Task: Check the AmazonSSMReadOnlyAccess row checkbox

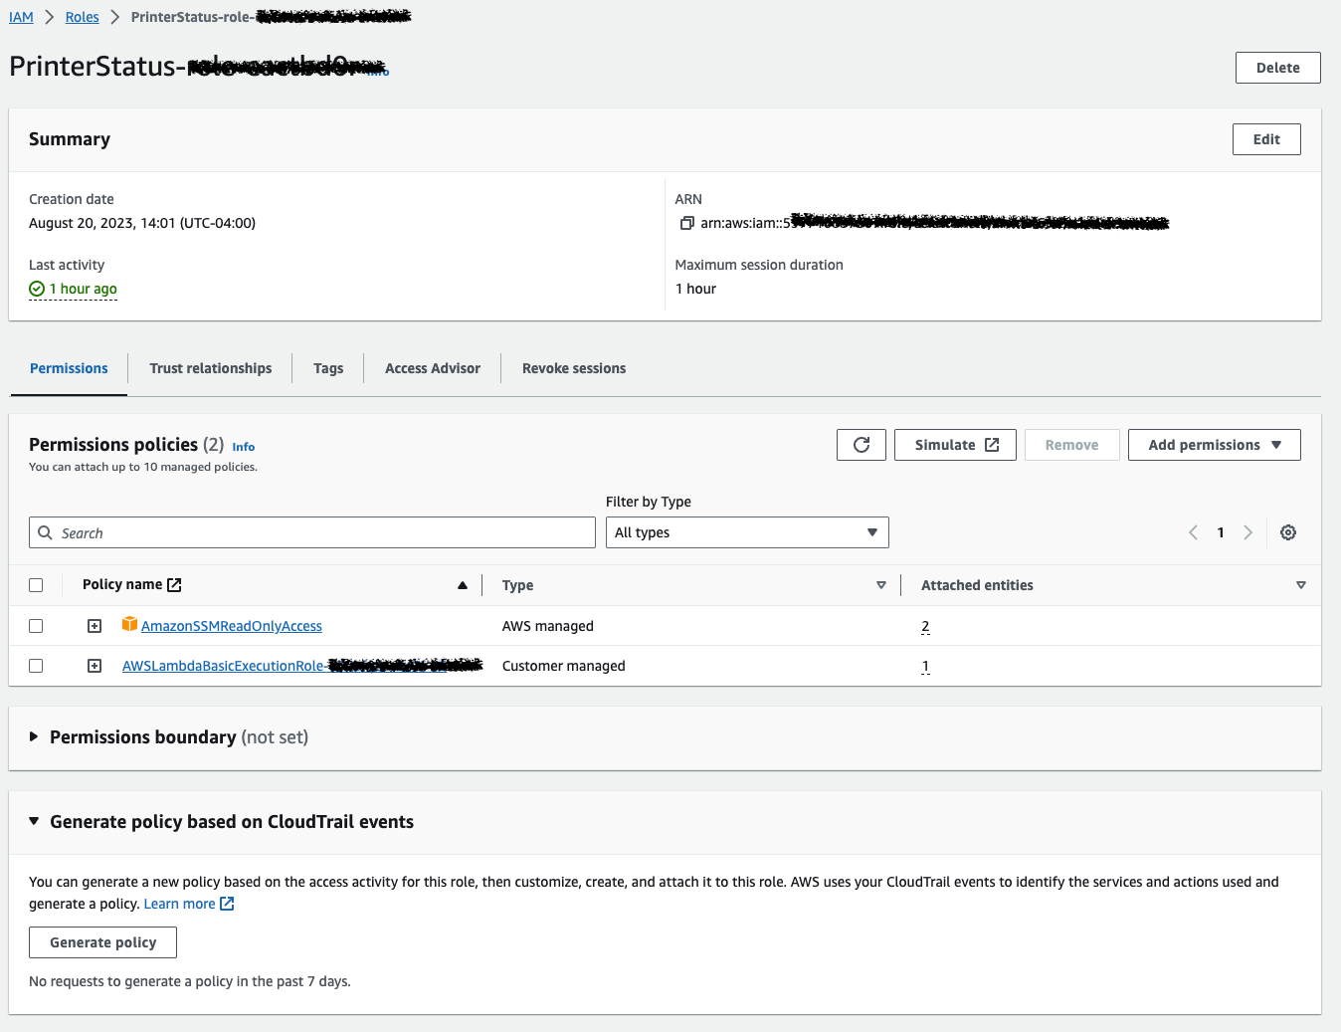Action: click(x=36, y=626)
